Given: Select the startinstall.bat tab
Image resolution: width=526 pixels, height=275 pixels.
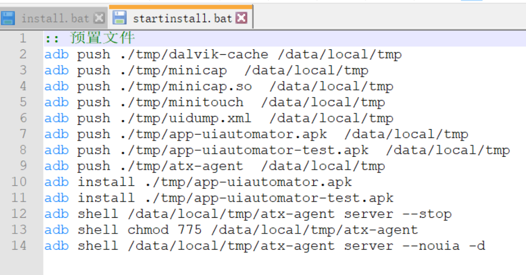Looking at the screenshot, I should [181, 18].
